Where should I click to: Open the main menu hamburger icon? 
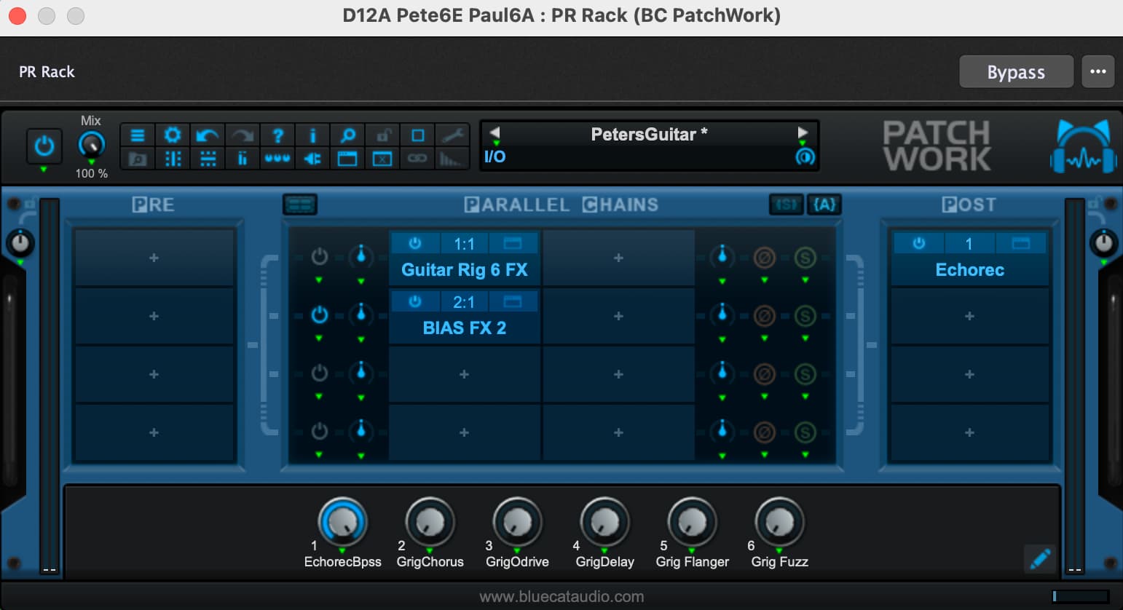pyautogui.click(x=137, y=135)
